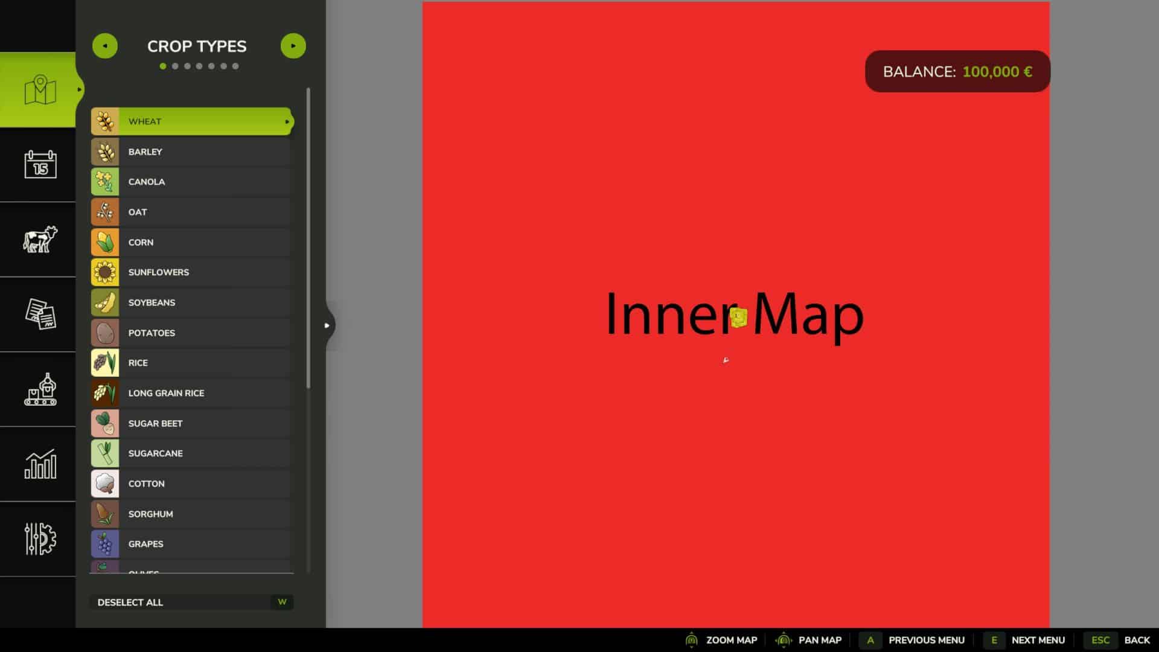
Task: Go to previous page arrow beside Crop Types
Action: pos(105,46)
